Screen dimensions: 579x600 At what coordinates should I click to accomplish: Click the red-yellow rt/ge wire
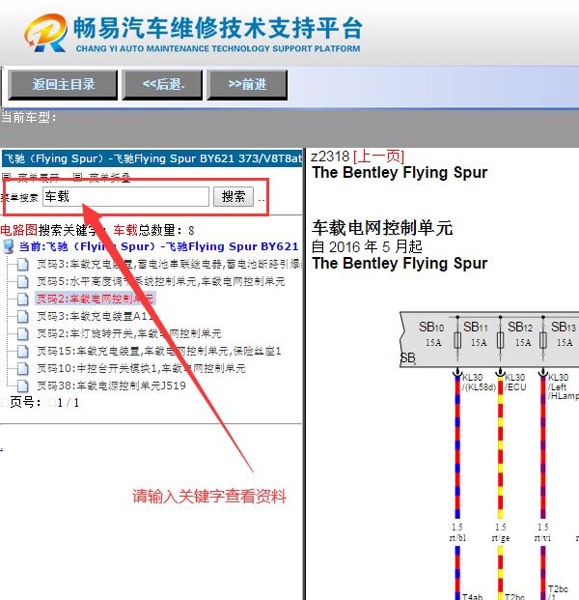click(x=500, y=447)
